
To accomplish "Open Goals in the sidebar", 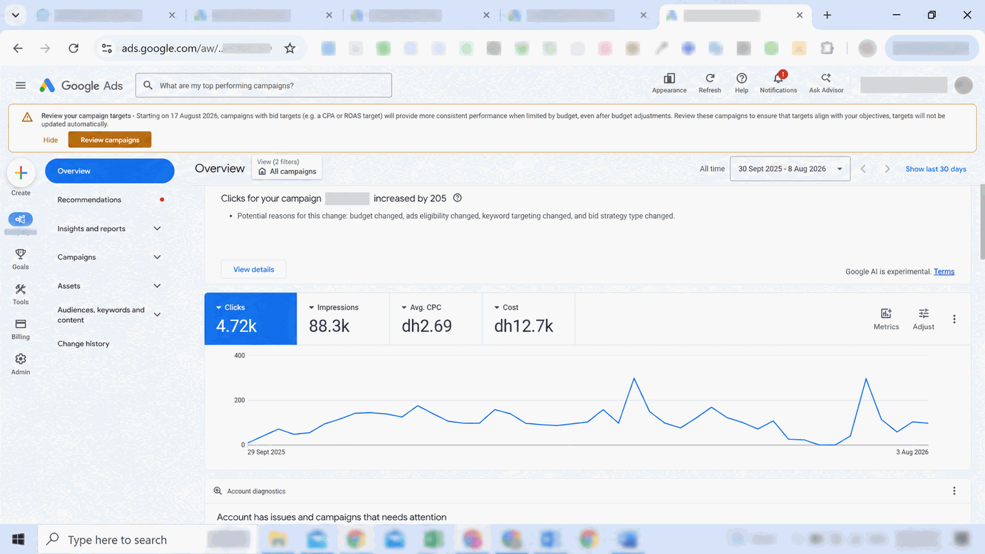I will click(20, 259).
